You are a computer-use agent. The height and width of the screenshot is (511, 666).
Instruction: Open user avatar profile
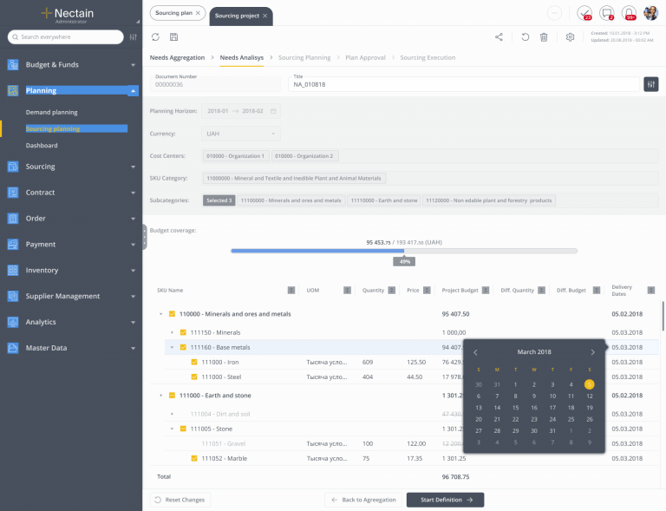[x=650, y=13]
